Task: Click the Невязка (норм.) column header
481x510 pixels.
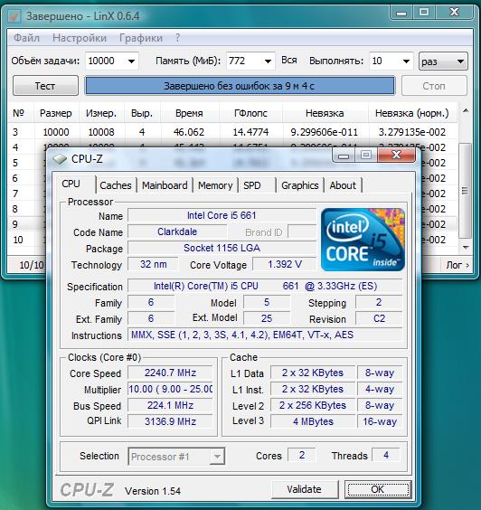Action: click(412, 113)
